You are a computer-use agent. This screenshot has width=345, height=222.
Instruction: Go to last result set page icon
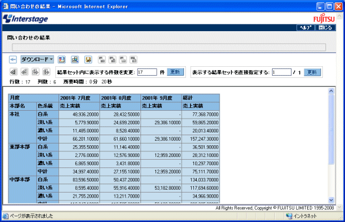(x=46, y=72)
